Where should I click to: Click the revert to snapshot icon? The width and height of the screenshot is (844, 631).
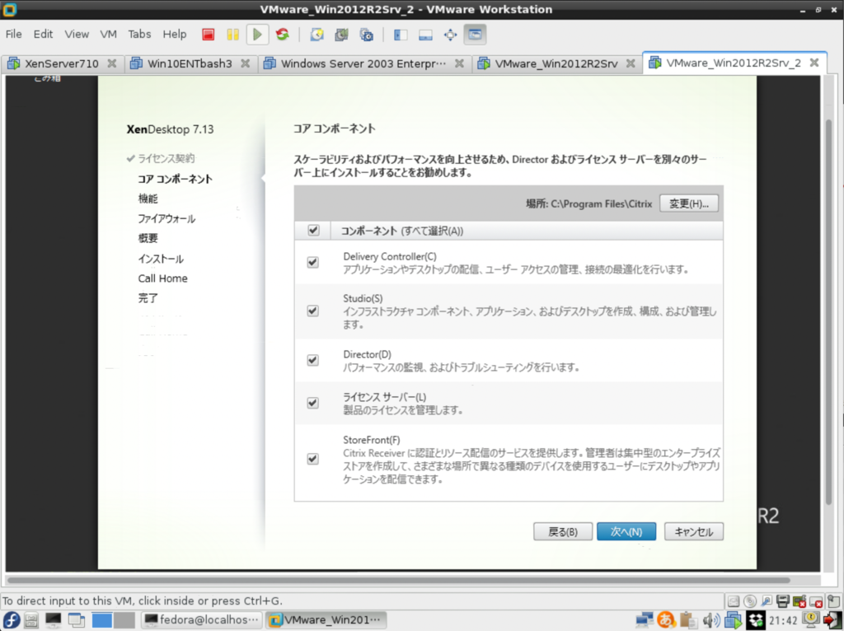tap(341, 35)
